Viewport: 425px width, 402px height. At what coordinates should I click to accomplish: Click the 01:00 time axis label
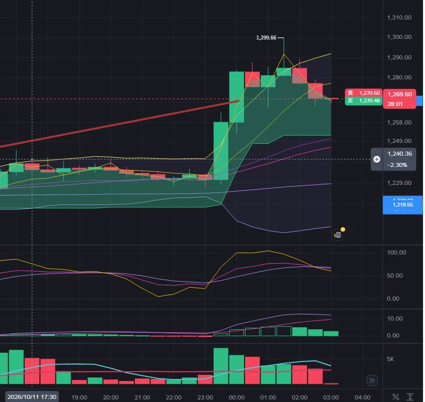tap(268, 397)
